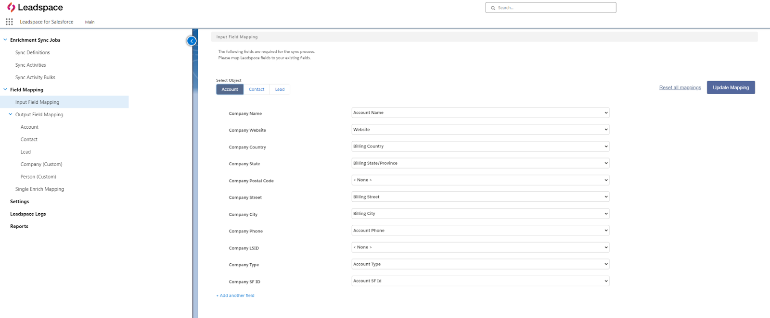Click the Company Postal Code label
770x318 pixels.
click(x=251, y=181)
